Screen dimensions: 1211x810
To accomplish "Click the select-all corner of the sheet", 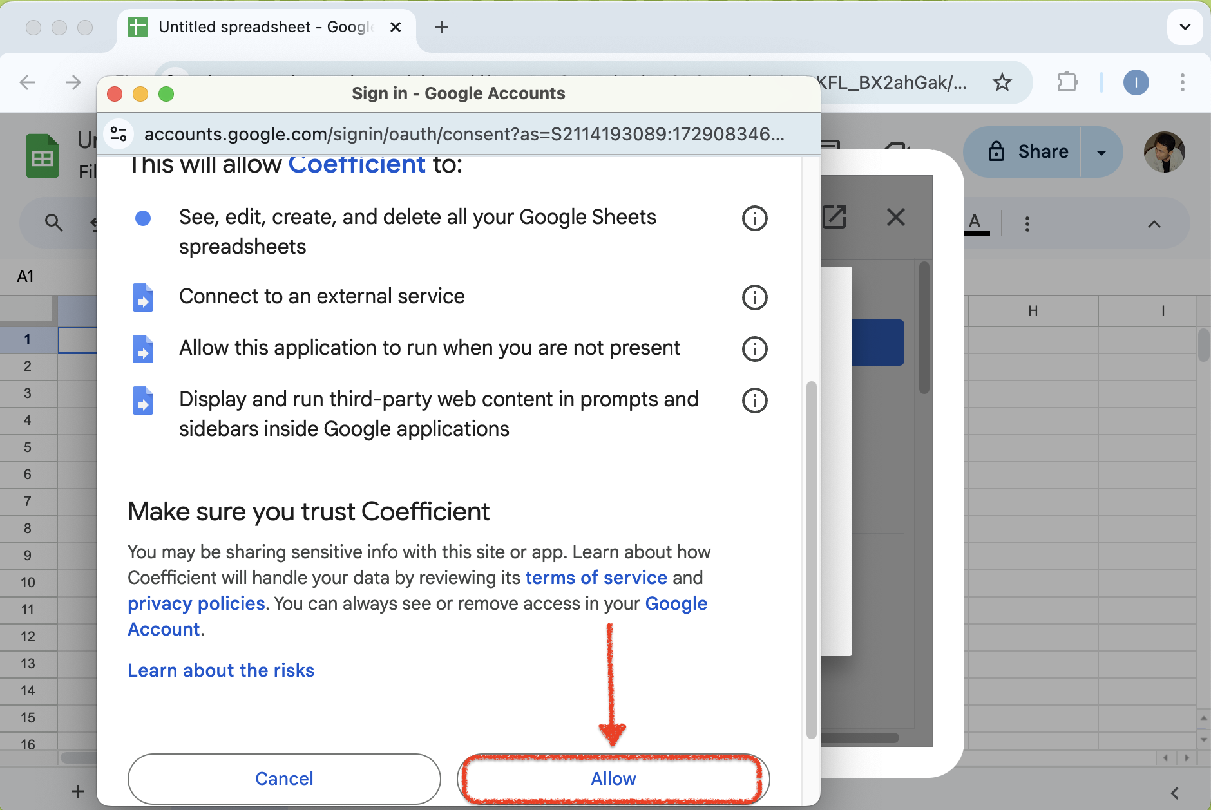I will pyautogui.click(x=28, y=310).
